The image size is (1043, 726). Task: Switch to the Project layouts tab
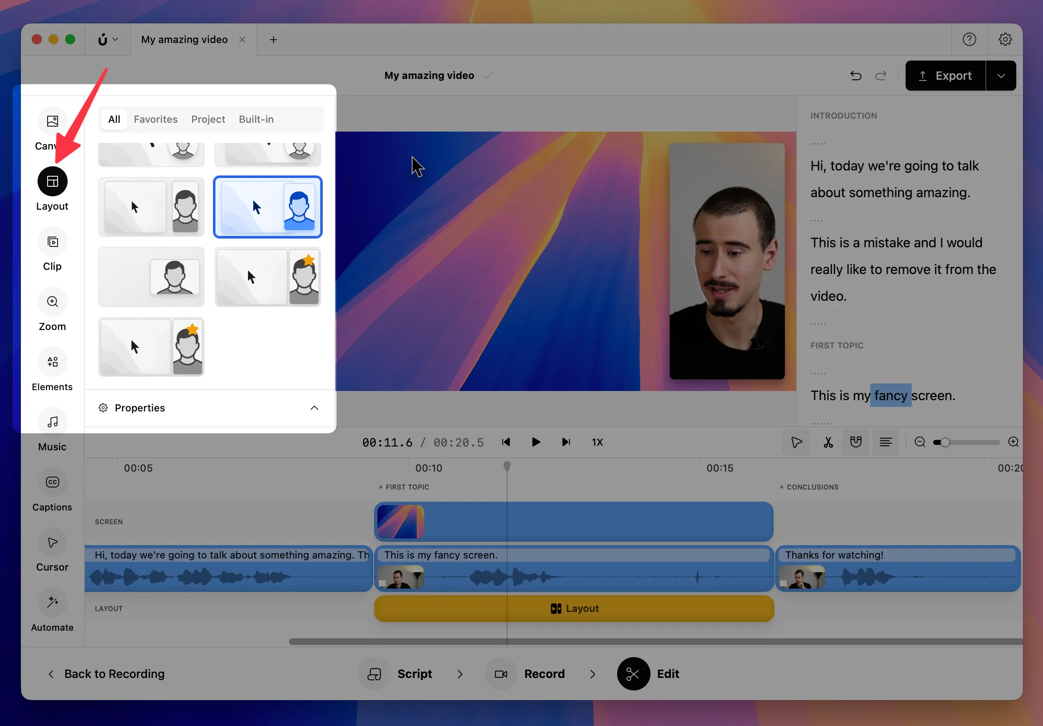pyautogui.click(x=208, y=119)
